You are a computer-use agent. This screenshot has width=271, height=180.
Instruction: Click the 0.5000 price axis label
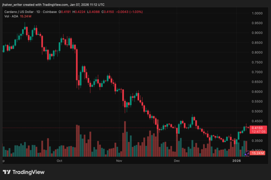click(x=257, y=111)
